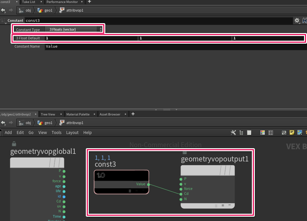Open the node shape palette icon
The width and height of the screenshot is (307, 221).
coord(271,133)
